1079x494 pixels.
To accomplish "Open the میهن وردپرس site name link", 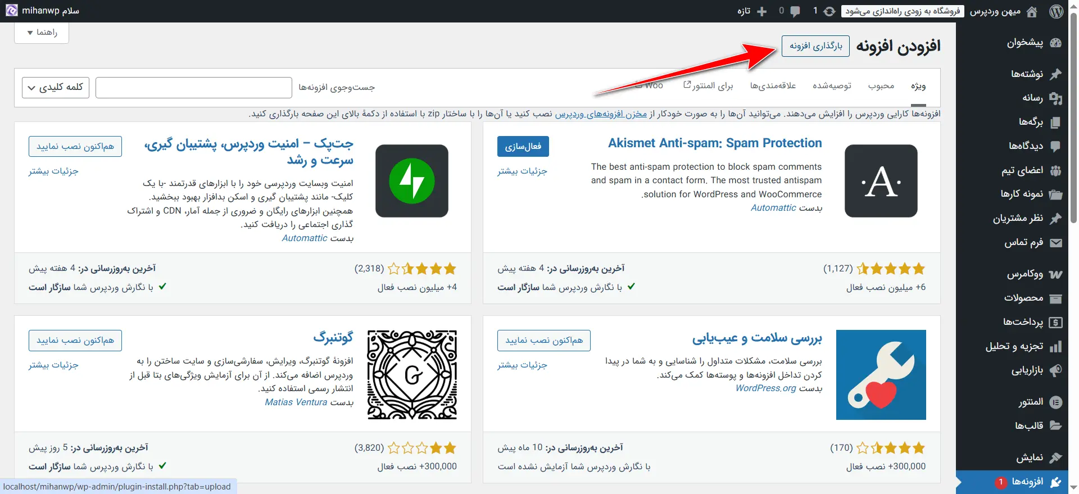I will pos(995,11).
